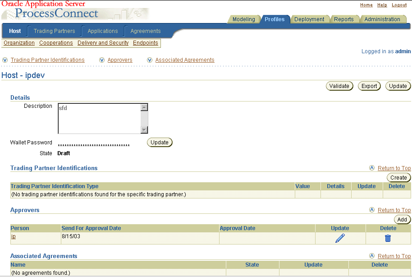Viewport: 412px width, 277px height.
Task: Open Delivery and Security link
Action: point(103,43)
